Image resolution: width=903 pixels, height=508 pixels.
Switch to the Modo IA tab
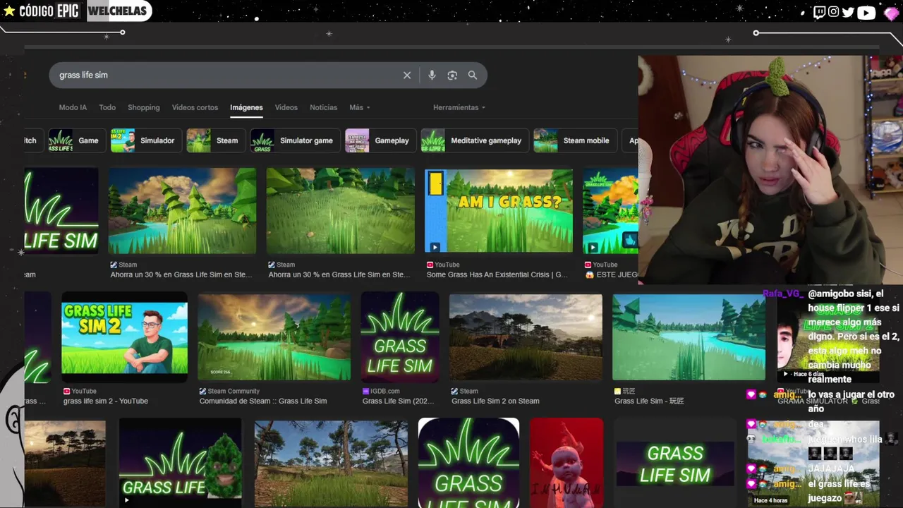[73, 107]
